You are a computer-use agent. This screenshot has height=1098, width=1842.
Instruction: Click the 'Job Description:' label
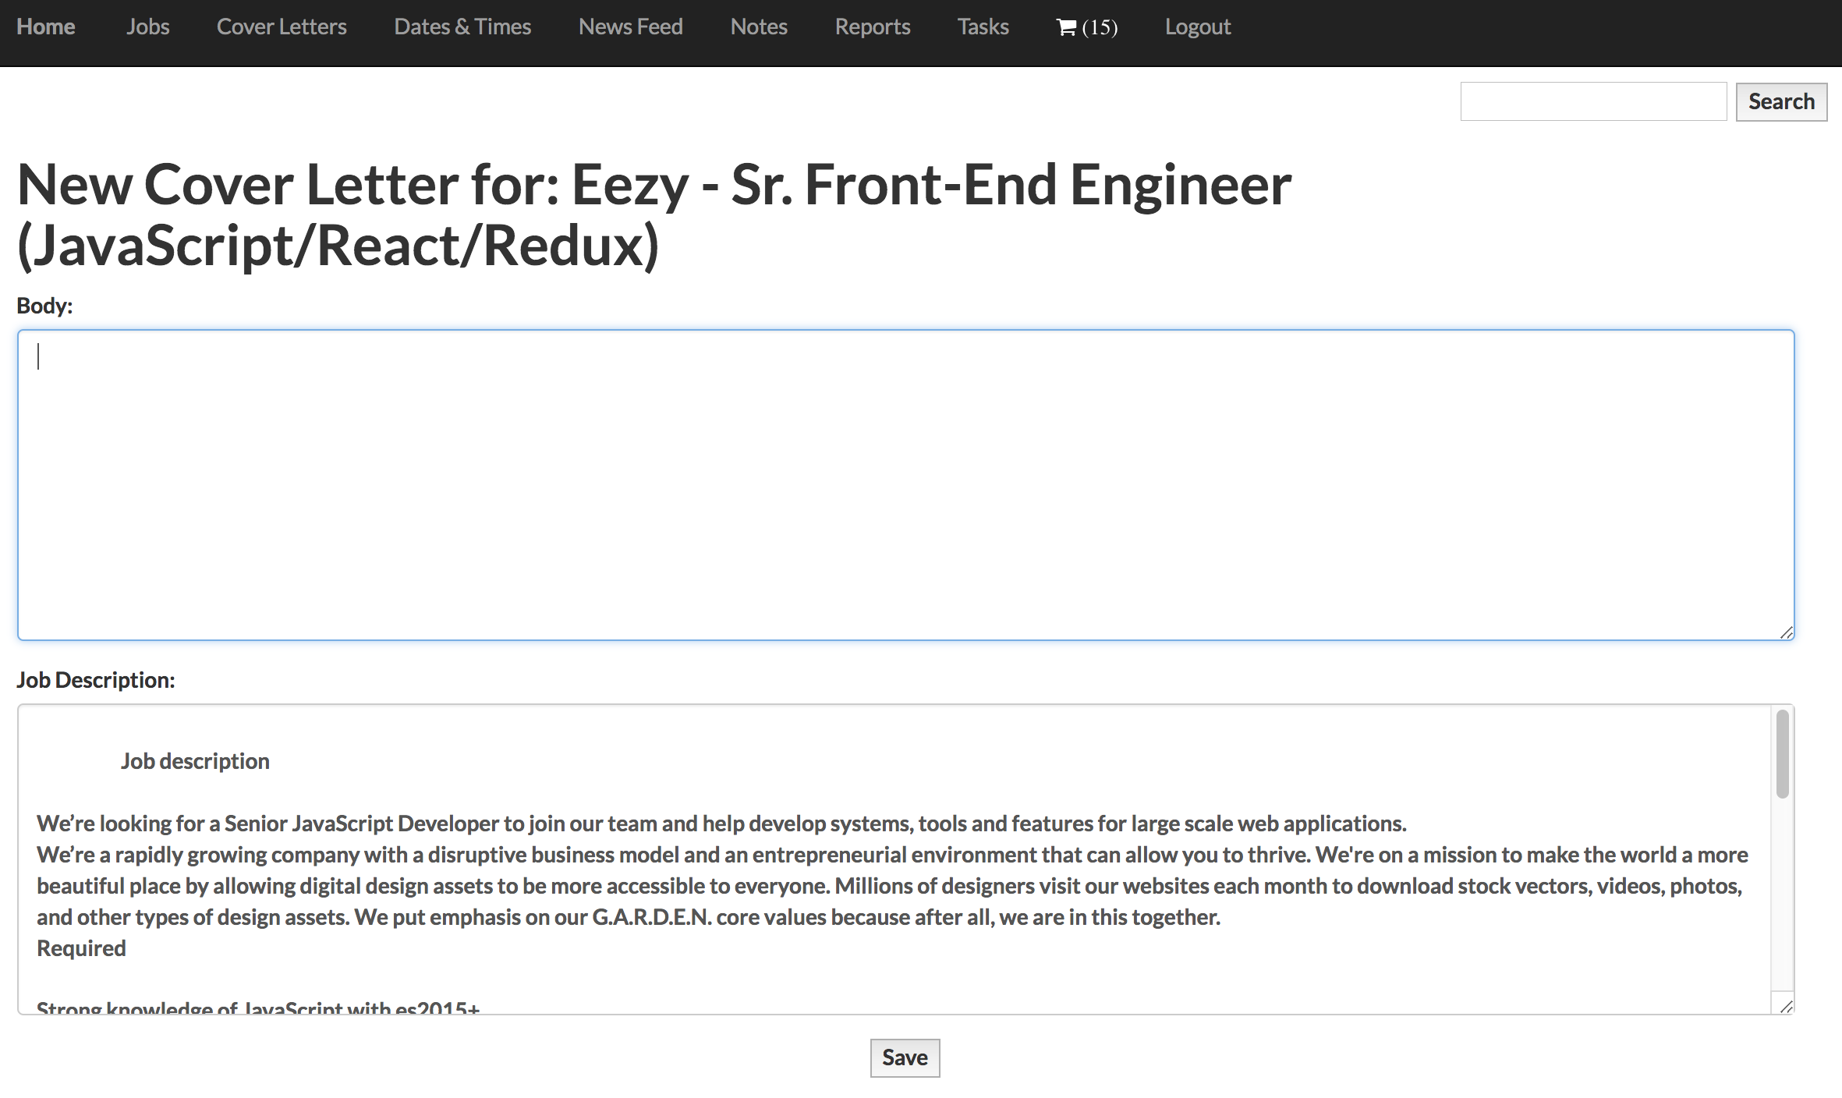pos(95,680)
